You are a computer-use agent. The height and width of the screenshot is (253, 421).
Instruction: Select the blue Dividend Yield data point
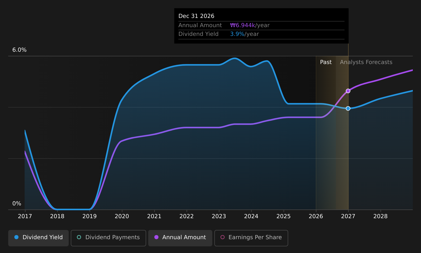click(348, 108)
